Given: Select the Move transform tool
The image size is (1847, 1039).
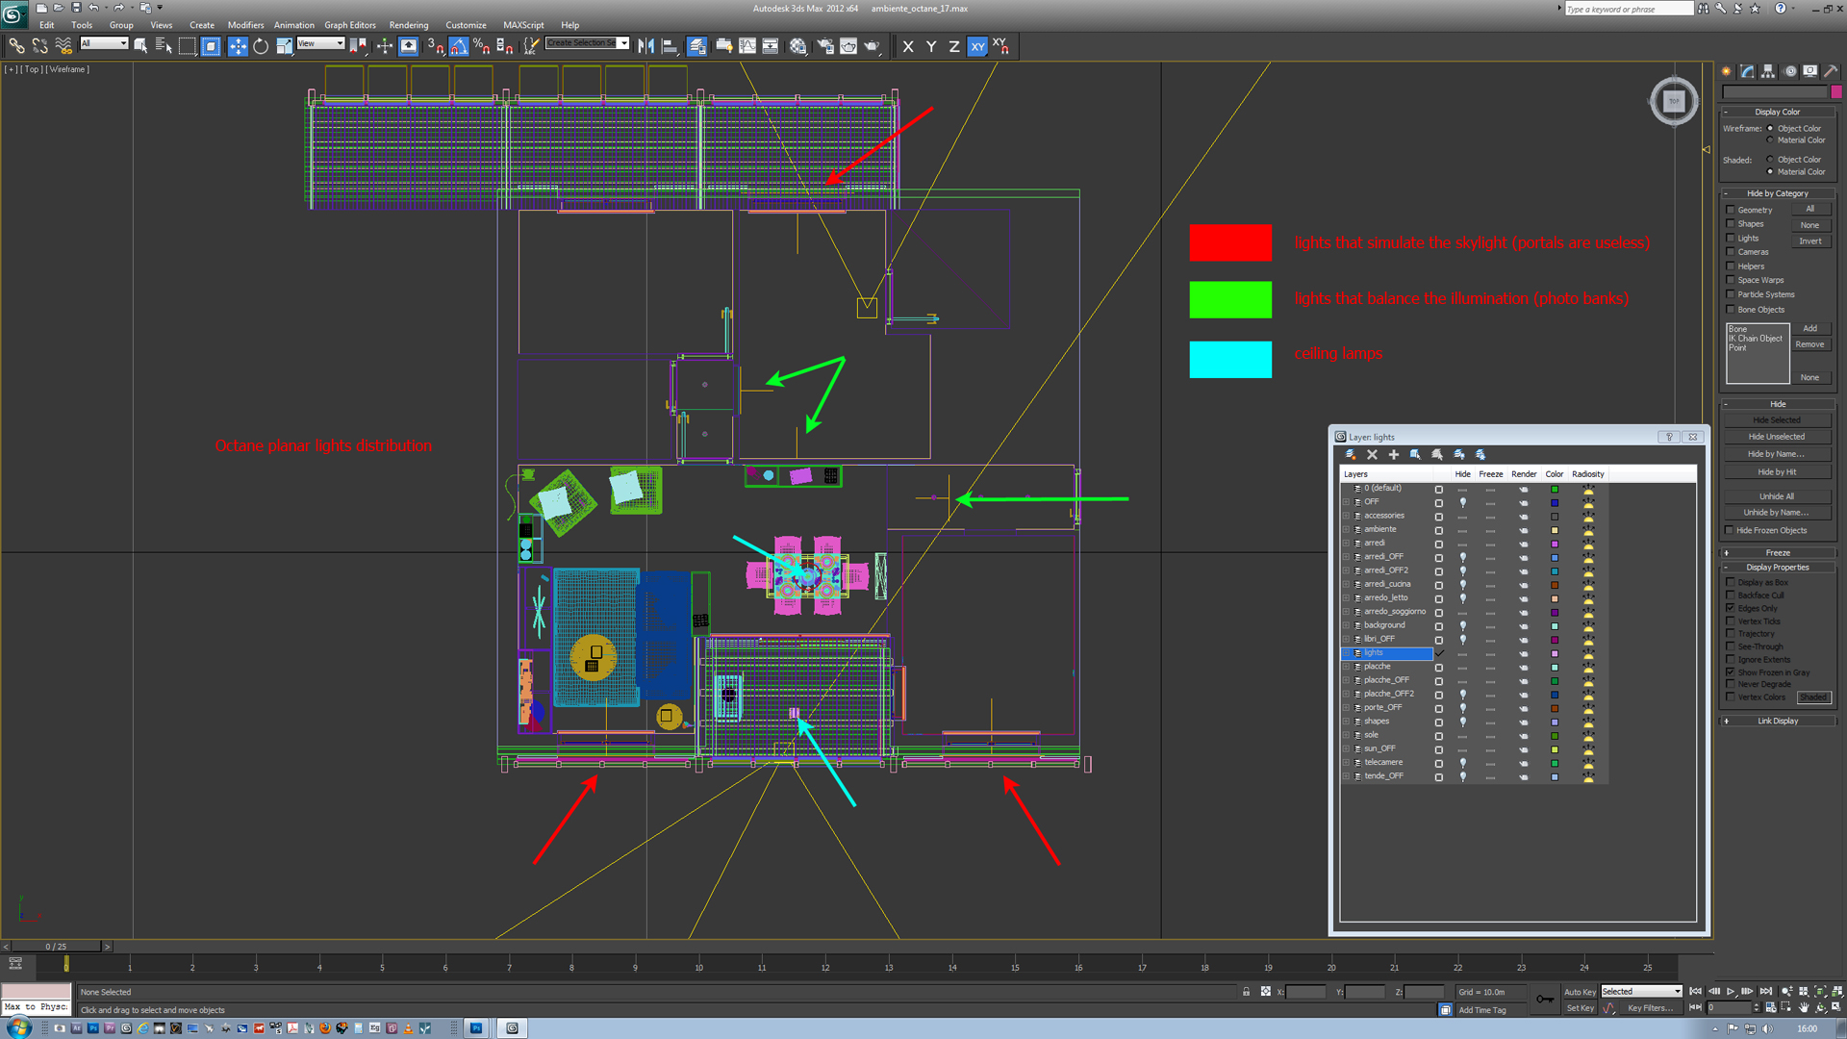Looking at the screenshot, I should 238,46.
